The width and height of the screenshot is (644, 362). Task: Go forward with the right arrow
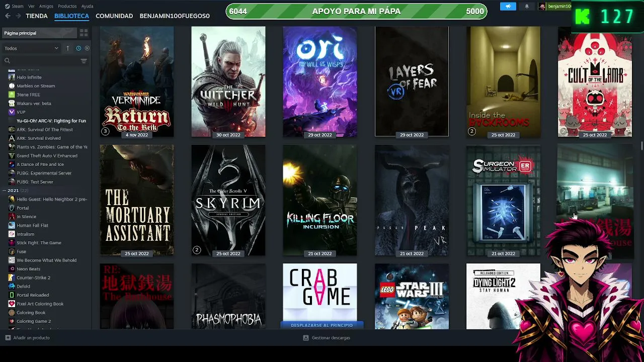(18, 16)
